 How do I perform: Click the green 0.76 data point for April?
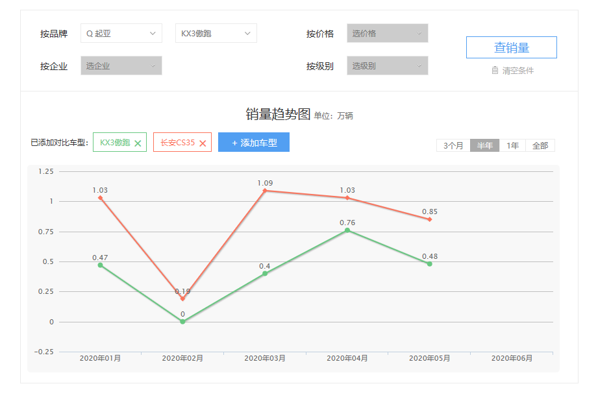(x=347, y=230)
